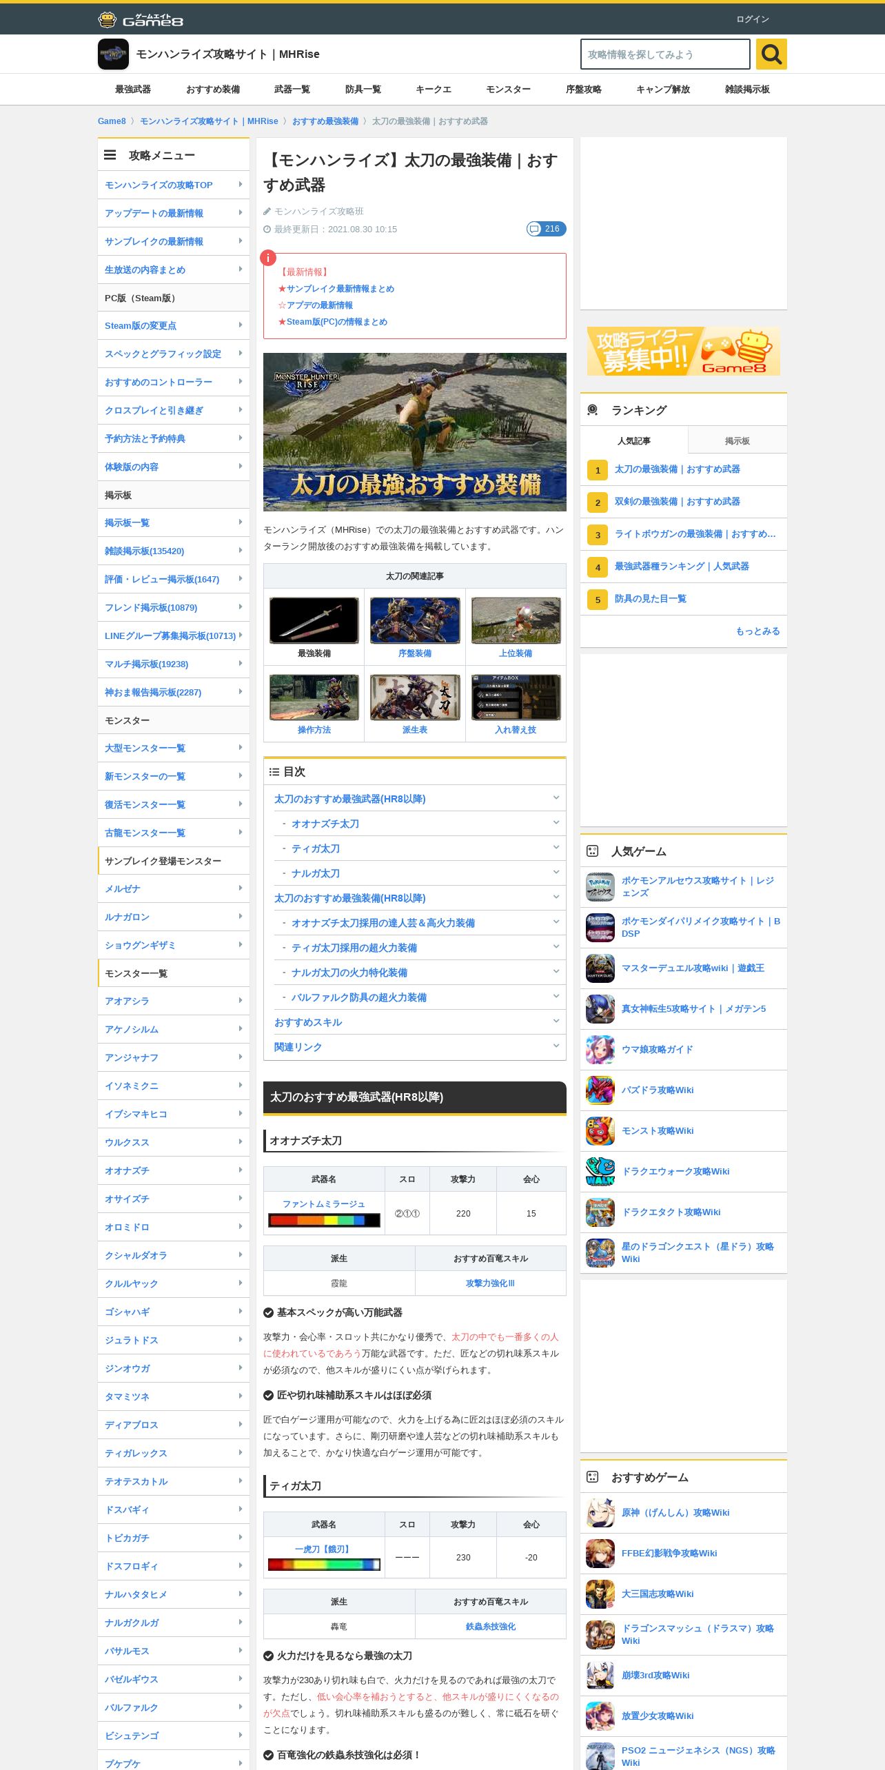Open the ウマ娘 game icon
The width and height of the screenshot is (885, 1770).
coord(600,1050)
